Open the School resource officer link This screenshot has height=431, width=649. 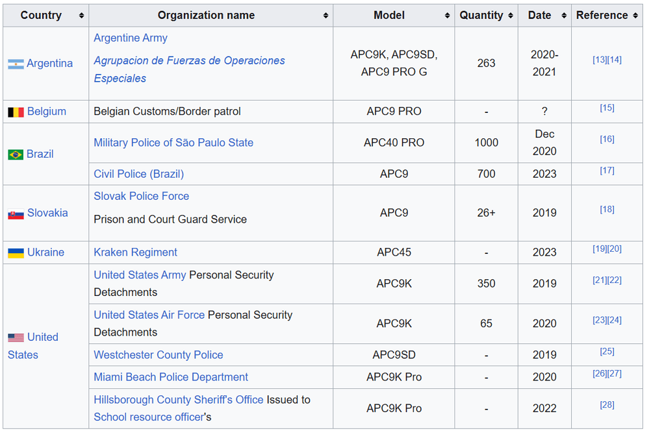coord(149,417)
